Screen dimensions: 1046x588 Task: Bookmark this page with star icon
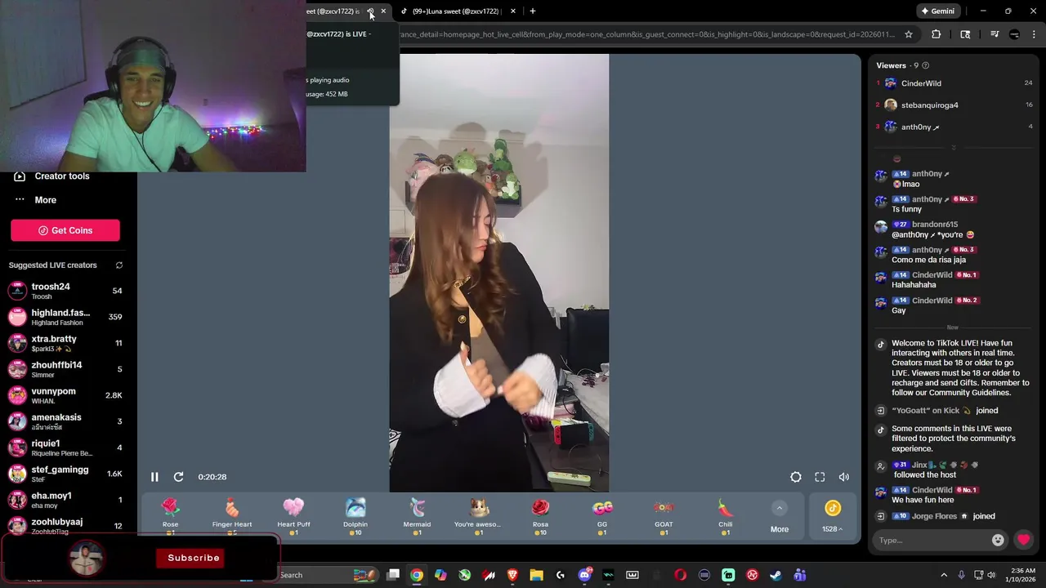(908, 34)
